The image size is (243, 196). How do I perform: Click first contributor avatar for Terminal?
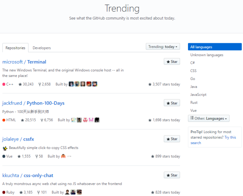pos(71,84)
